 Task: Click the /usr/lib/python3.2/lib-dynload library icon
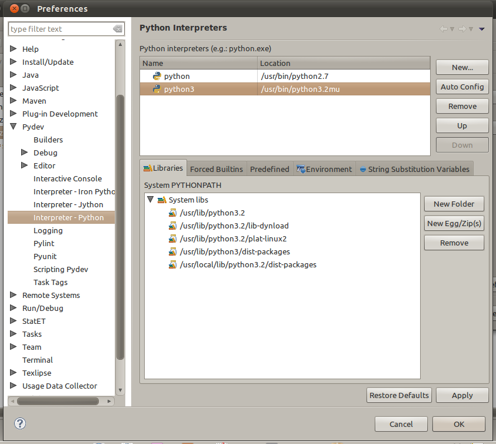172,226
